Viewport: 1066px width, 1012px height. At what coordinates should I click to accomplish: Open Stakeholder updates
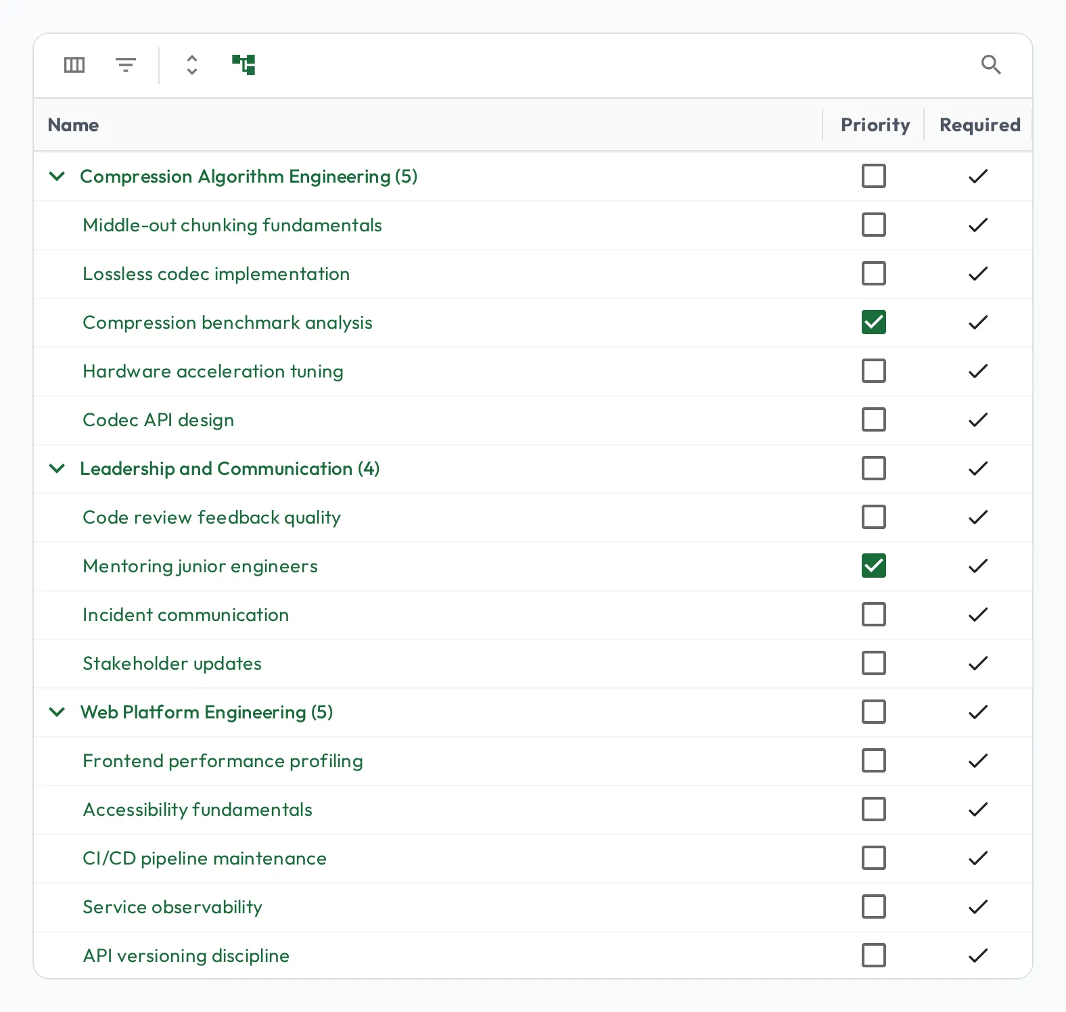[172, 664]
